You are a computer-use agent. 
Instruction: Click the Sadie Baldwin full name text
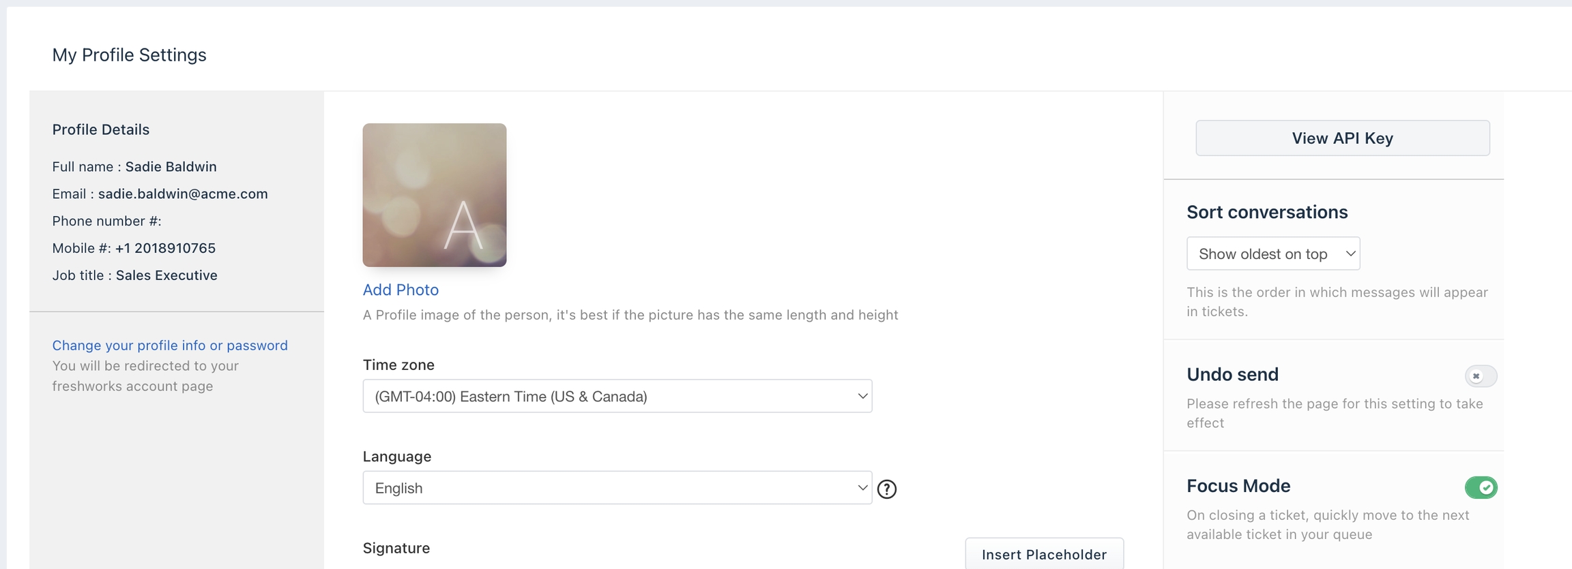[x=171, y=166]
